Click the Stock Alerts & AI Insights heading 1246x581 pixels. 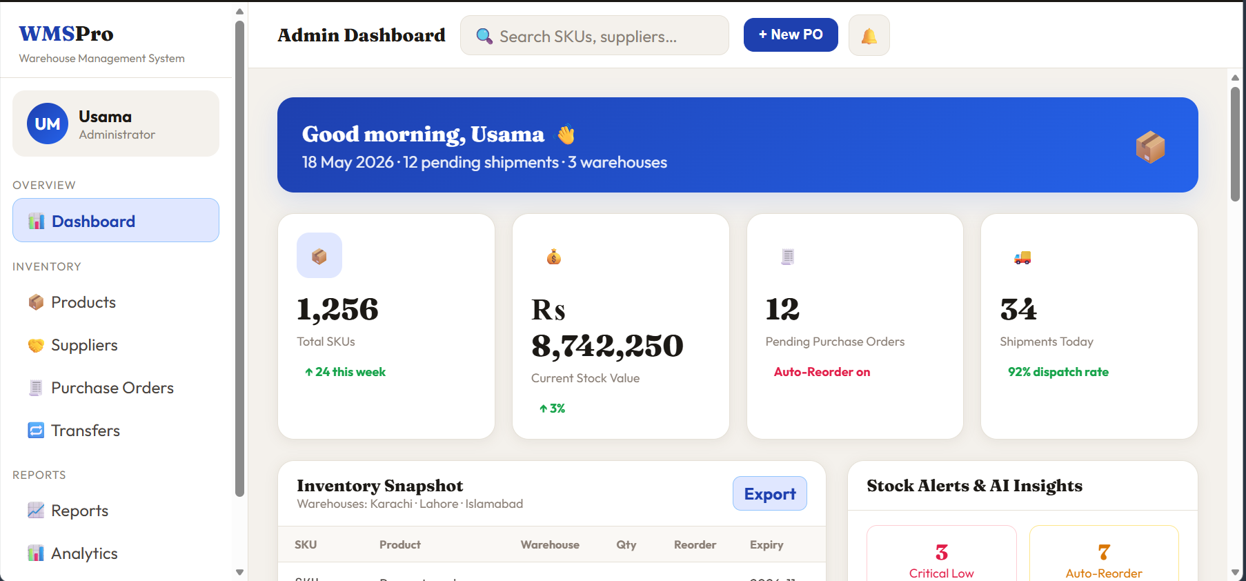pos(974,486)
